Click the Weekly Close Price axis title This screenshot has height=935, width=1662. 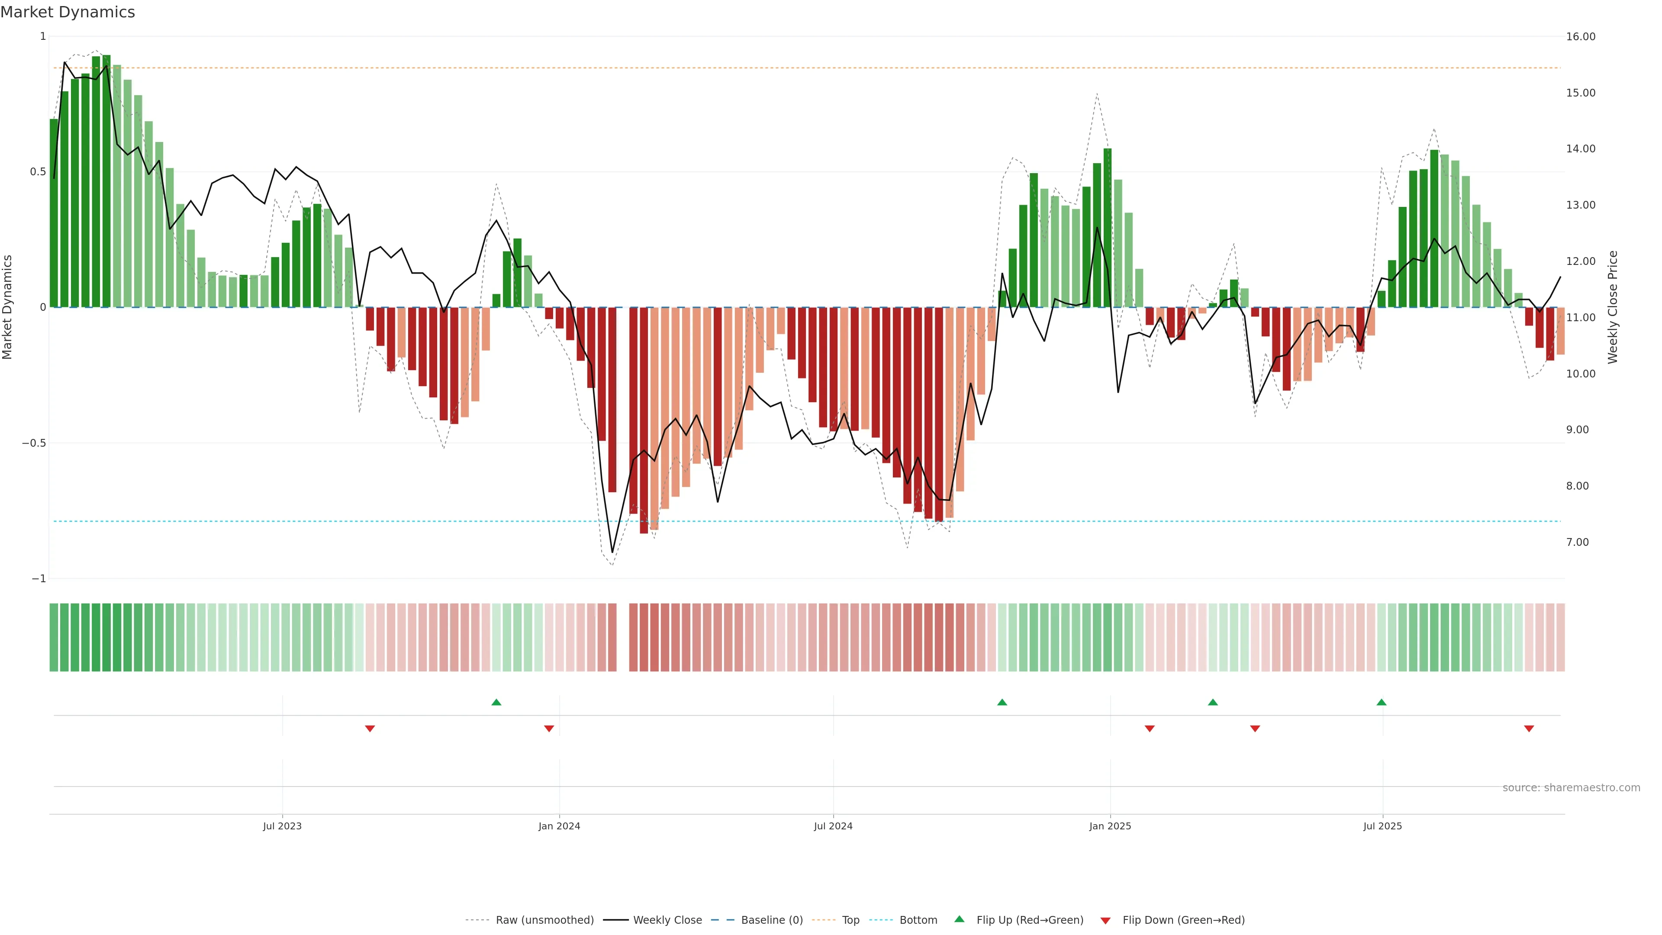click(x=1612, y=307)
